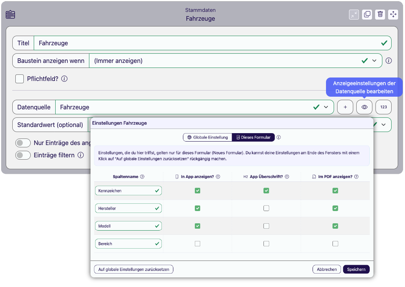Duplicate the Fahrzeuge block

[x=367, y=14]
